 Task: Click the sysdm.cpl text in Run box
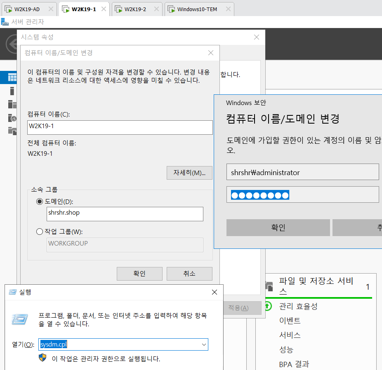point(53,344)
